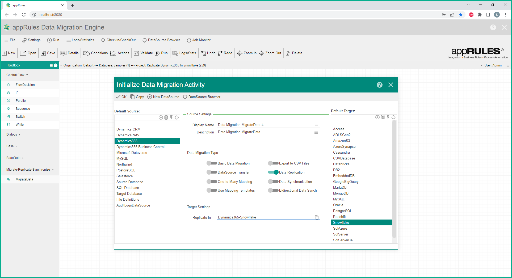Redo the last change
The width and height of the screenshot is (512, 278).
click(225, 53)
